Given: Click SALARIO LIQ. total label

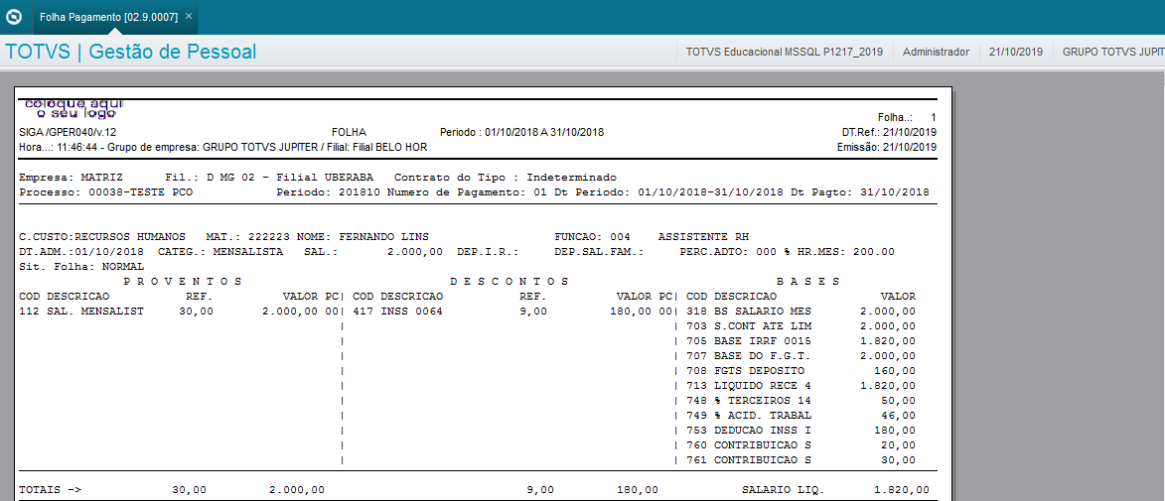Looking at the screenshot, I should pos(783,491).
